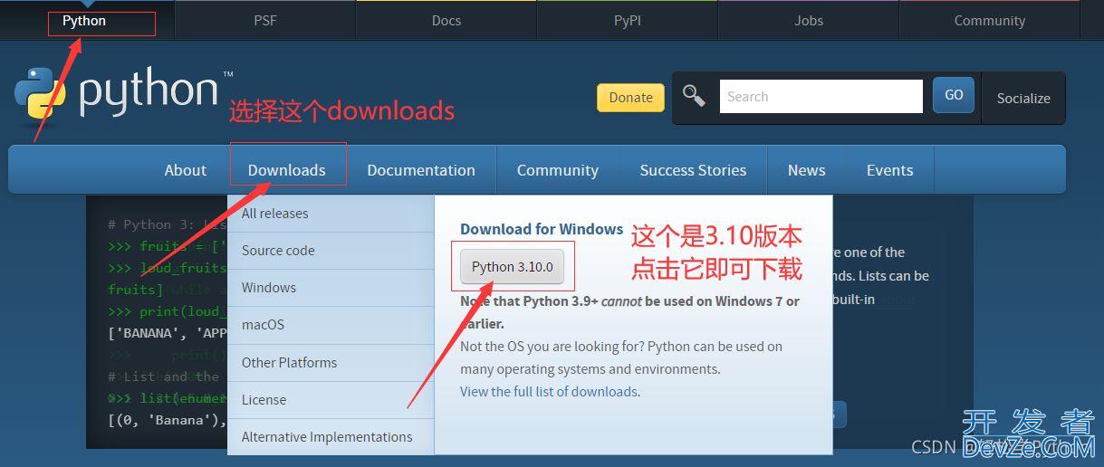Click the Download for Windows heading

tap(542, 229)
